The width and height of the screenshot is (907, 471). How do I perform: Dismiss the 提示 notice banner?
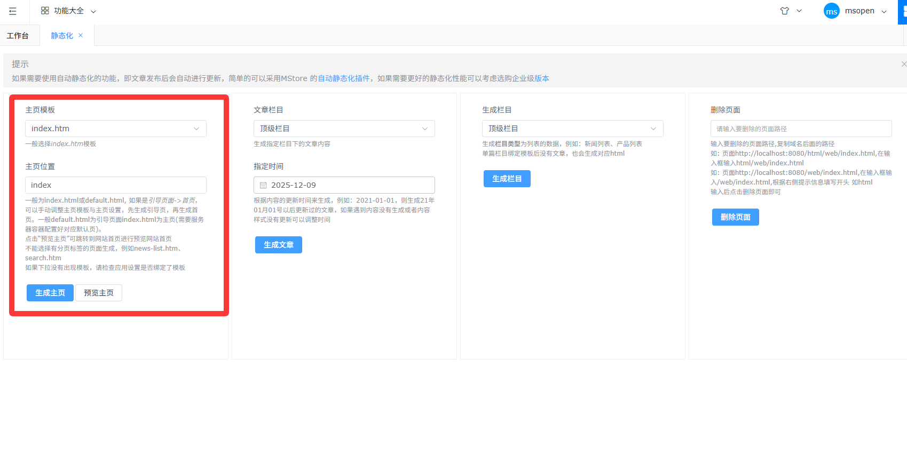[903, 64]
